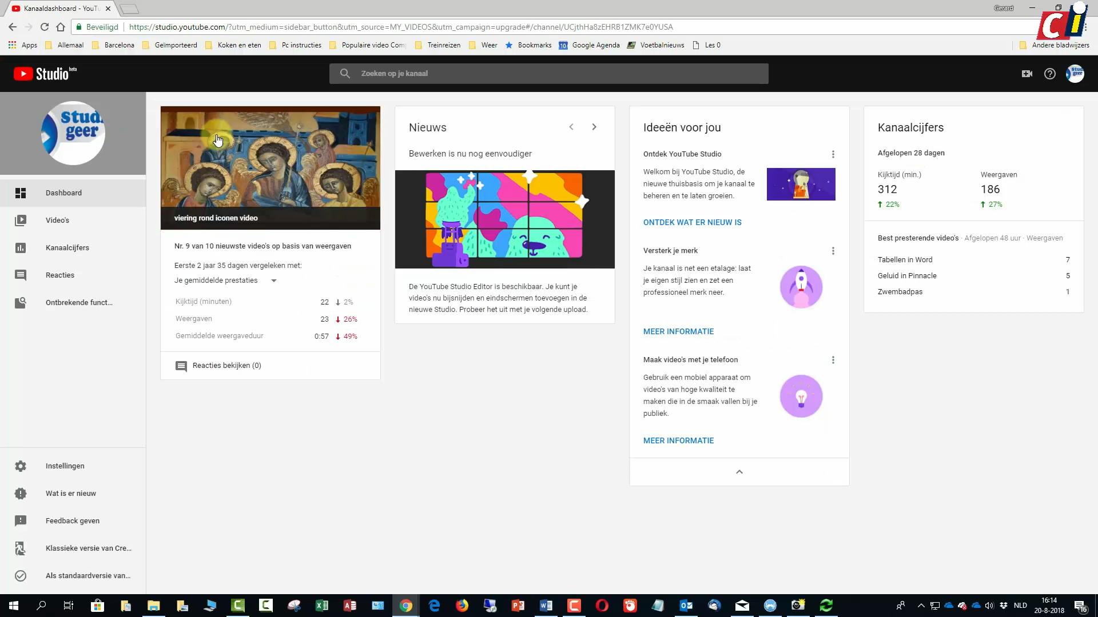This screenshot has width=1098, height=617.
Task: Open the Wat is er nieuw item
Action: (70, 494)
